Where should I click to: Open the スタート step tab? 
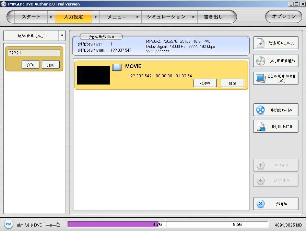[31, 17]
